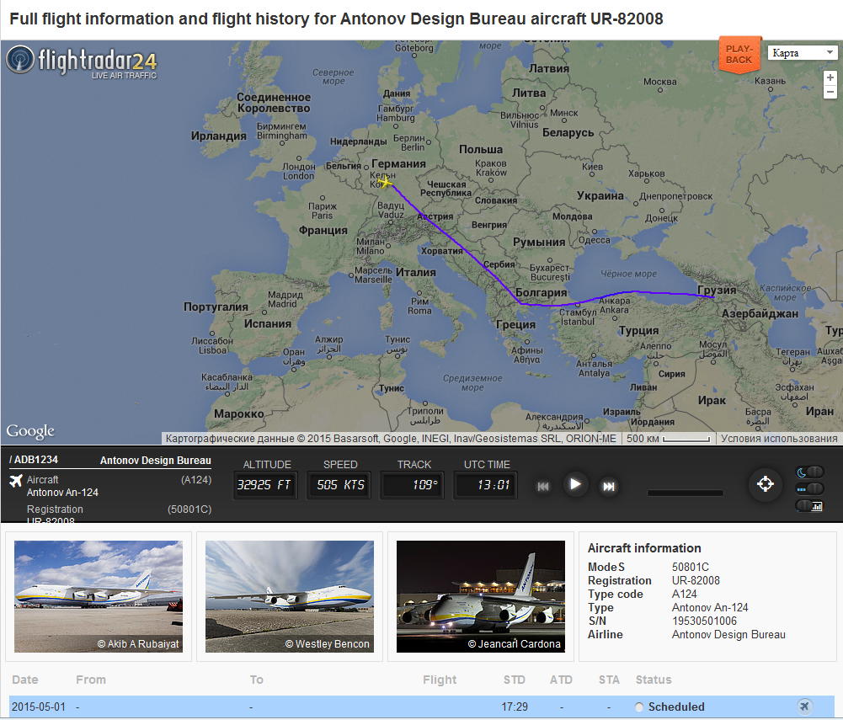Click Mode S value 50801C
This screenshot has width=843, height=720.
coord(691,567)
